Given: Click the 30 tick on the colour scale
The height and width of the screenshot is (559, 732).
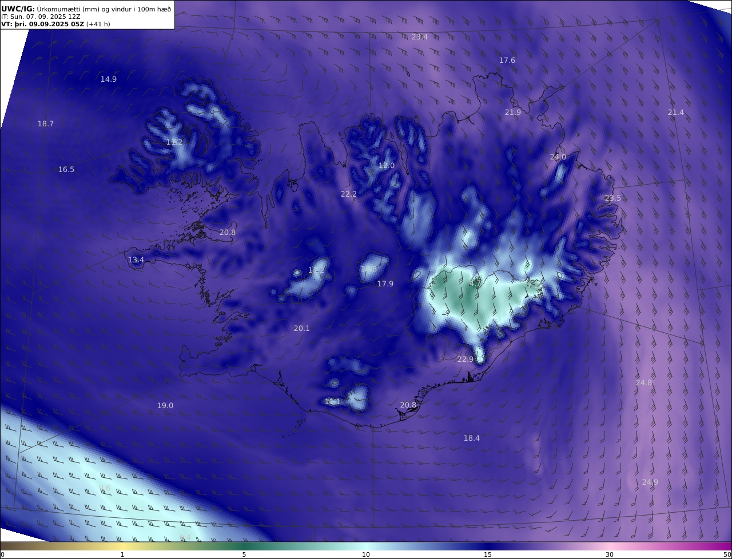Looking at the screenshot, I should tap(610, 554).
